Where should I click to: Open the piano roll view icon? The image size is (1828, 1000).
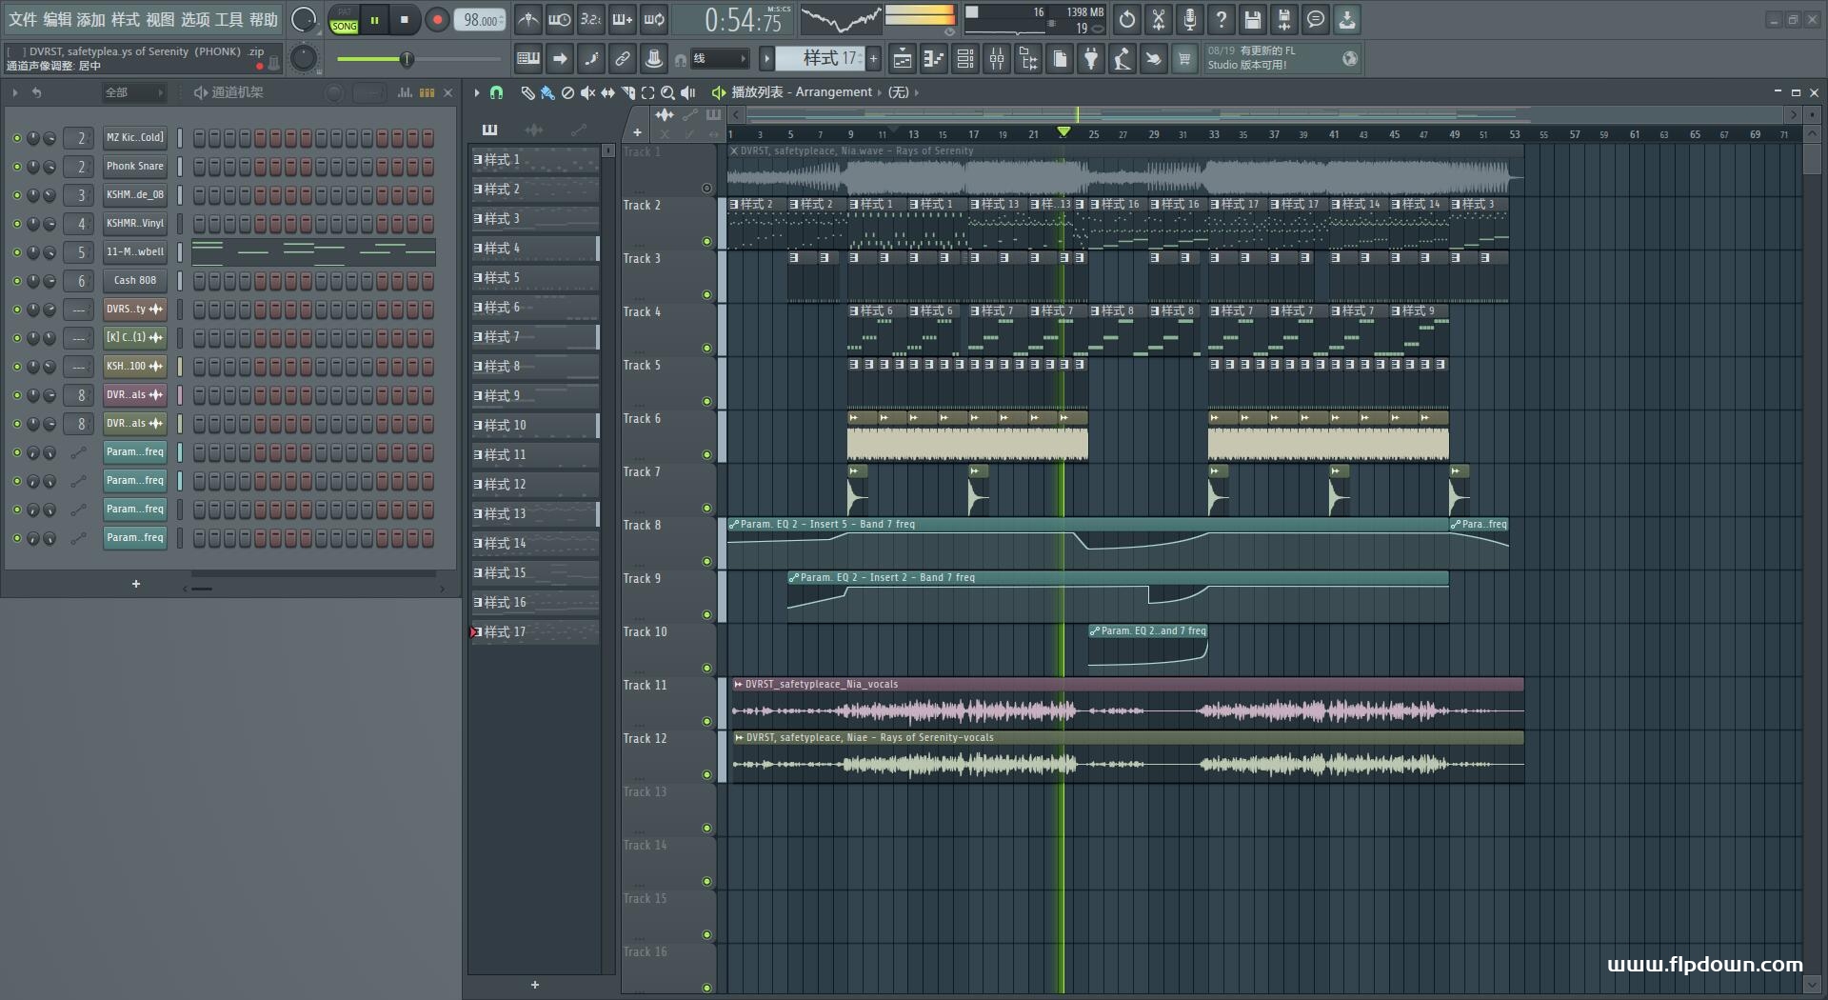pyautogui.click(x=934, y=59)
